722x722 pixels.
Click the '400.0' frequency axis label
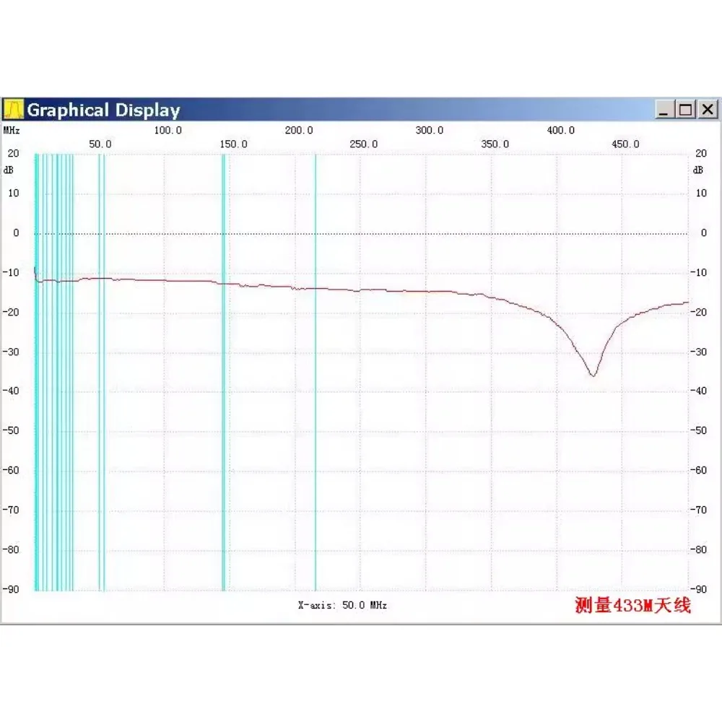pos(561,130)
